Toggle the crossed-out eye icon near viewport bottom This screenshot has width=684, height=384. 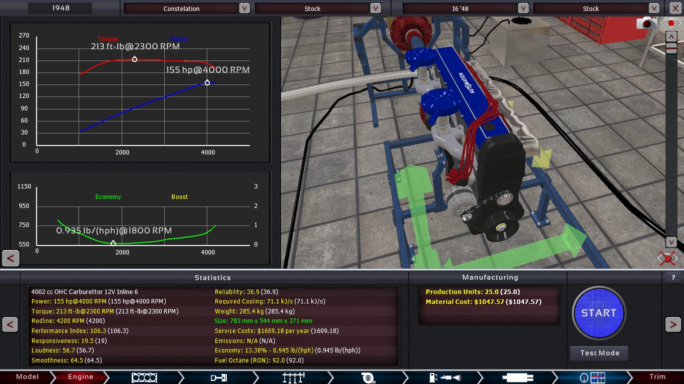click(x=668, y=258)
